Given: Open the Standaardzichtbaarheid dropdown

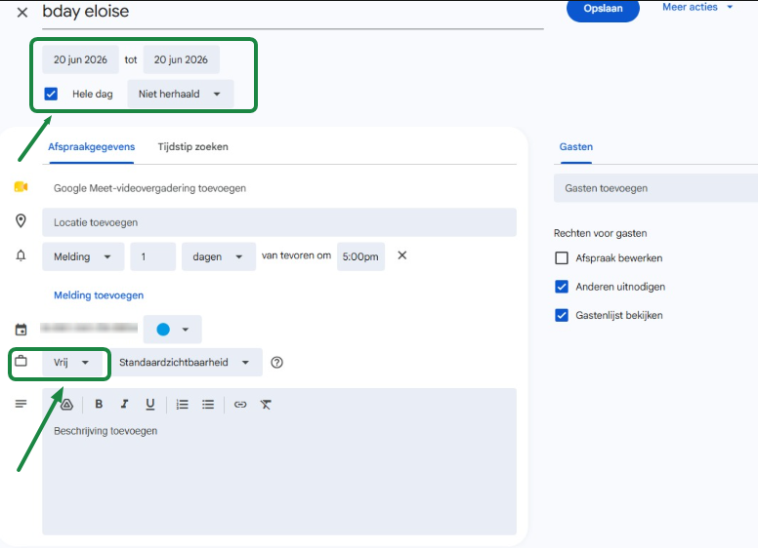Looking at the screenshot, I should tap(188, 363).
